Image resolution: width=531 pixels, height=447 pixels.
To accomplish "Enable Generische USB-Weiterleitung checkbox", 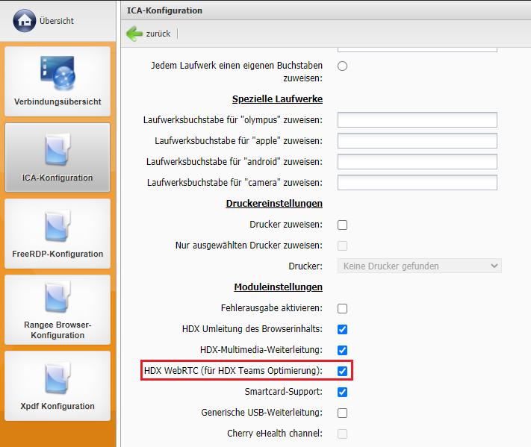I will pyautogui.click(x=342, y=413).
